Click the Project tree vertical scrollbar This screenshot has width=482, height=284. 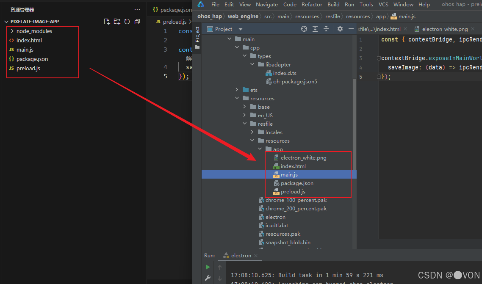tap(355, 124)
